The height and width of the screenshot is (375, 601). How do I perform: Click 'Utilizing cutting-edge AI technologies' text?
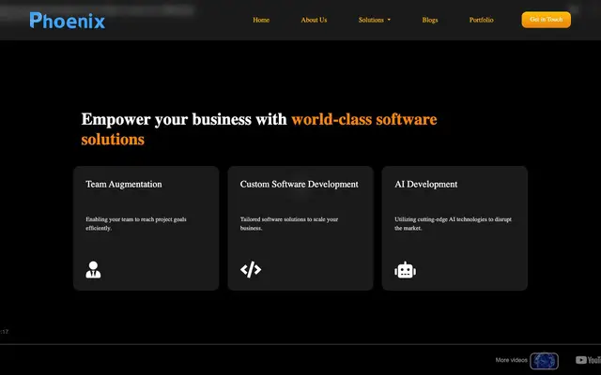(440, 219)
